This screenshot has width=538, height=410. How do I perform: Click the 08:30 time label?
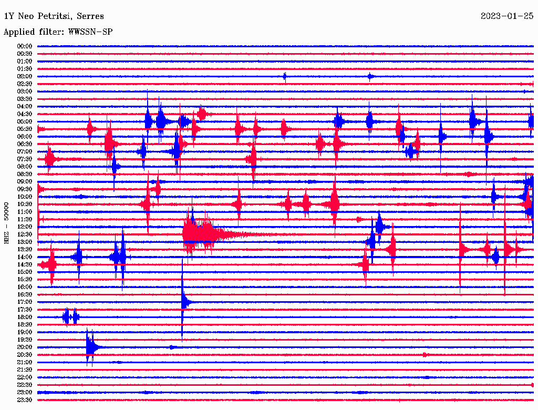click(x=24, y=174)
